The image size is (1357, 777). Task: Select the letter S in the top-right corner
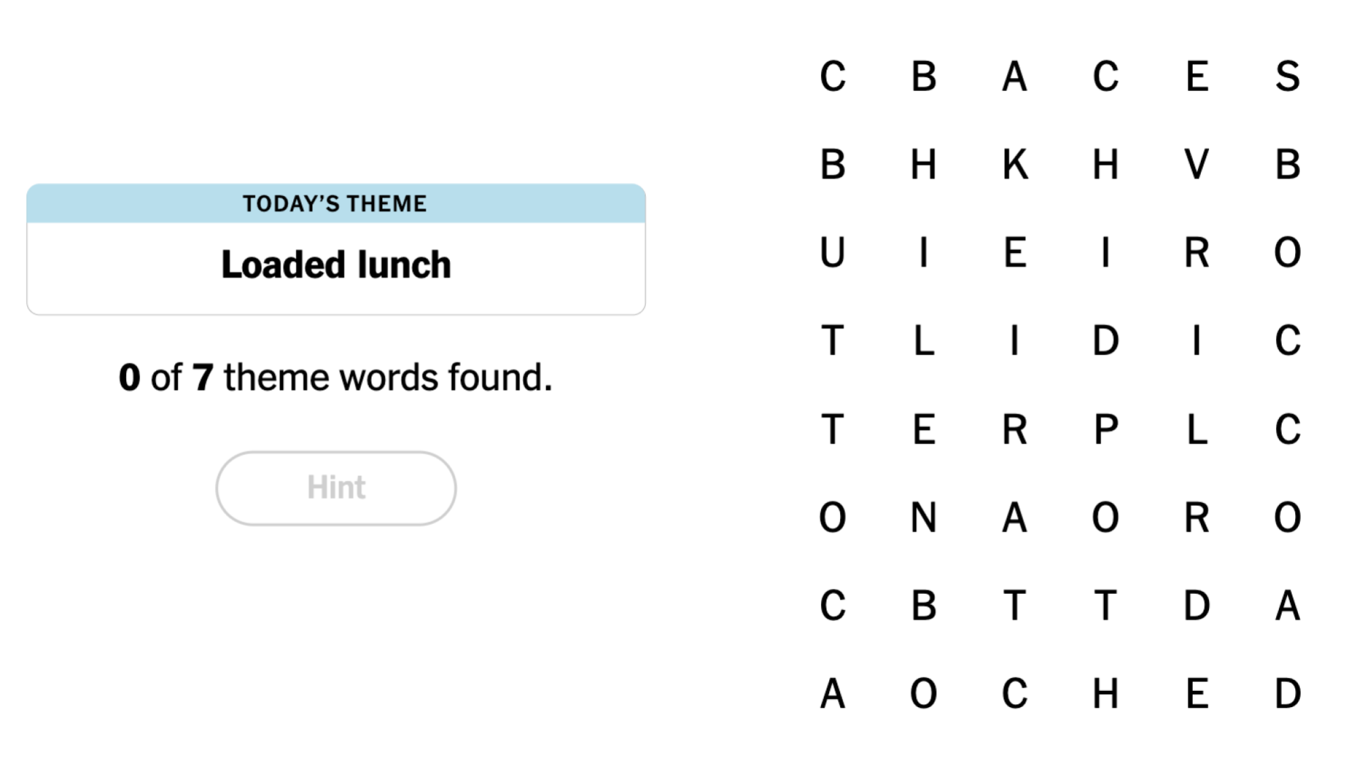coord(1288,77)
